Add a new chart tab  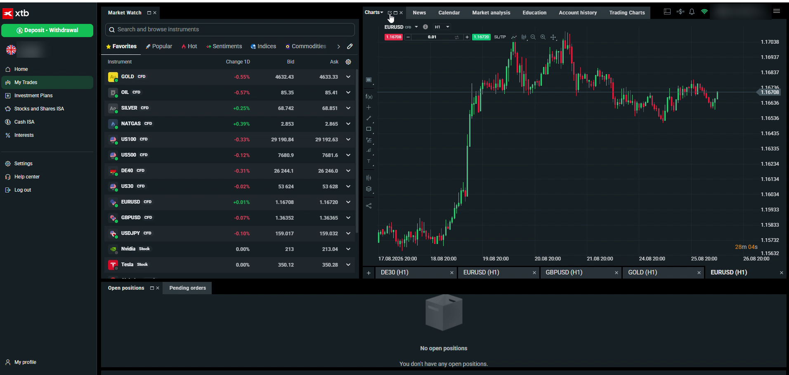pyautogui.click(x=369, y=273)
